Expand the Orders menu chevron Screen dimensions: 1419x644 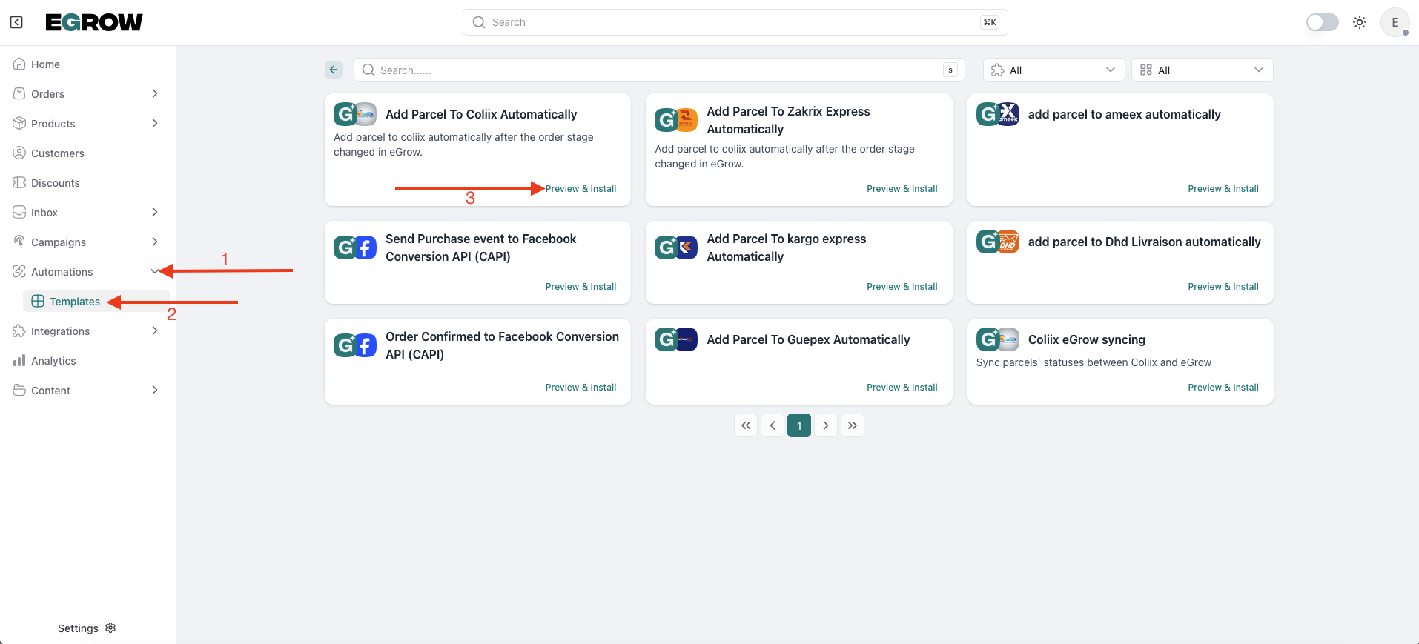(x=155, y=93)
